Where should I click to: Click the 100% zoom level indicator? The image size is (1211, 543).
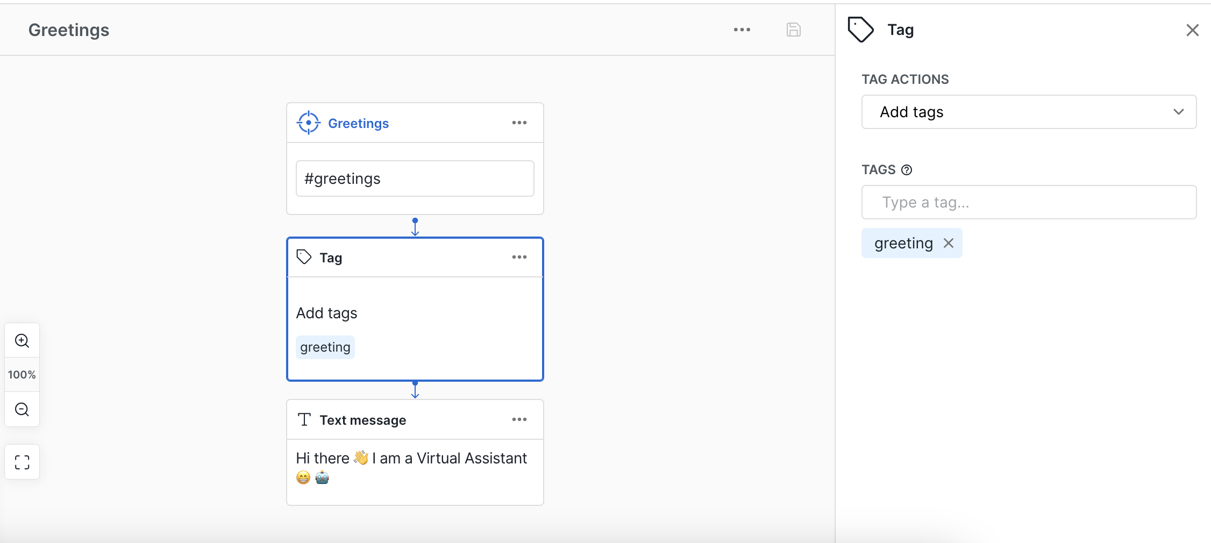coord(22,375)
